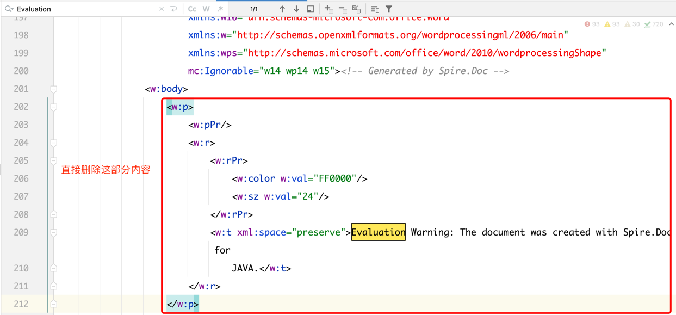Select all occurrences icon
The image size is (676, 315).
tap(357, 9)
